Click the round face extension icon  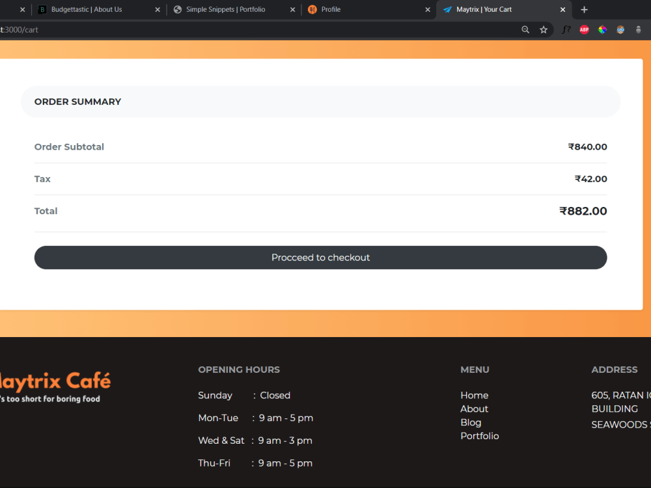pyautogui.click(x=620, y=29)
